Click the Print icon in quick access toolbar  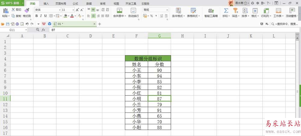pyautogui.click(x=17, y=24)
